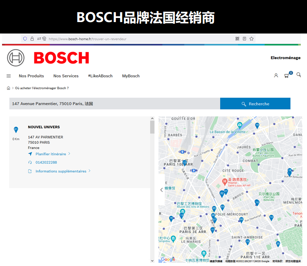The width and height of the screenshot is (307, 266).
Task: Select map pin 10 near Parc de Belleville
Action: pyautogui.click(x=257, y=203)
